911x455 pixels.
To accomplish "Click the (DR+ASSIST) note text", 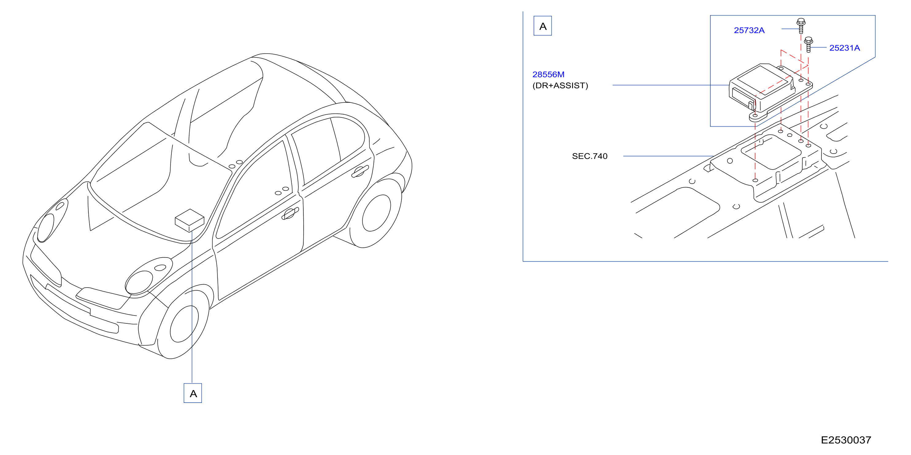I will pos(560,86).
